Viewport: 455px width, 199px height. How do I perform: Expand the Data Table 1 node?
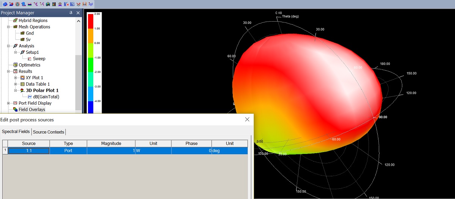point(16,84)
